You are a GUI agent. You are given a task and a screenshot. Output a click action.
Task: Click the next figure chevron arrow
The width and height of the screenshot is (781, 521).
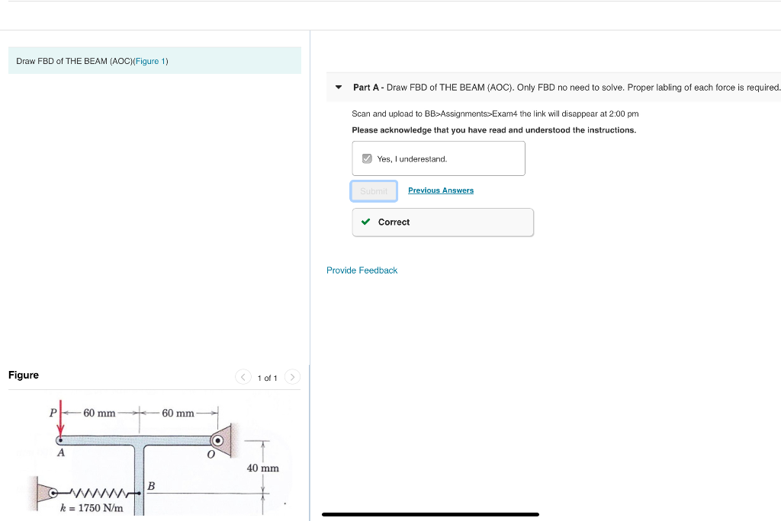[292, 376]
